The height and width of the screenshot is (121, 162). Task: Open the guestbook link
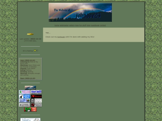click(x=95, y=25)
